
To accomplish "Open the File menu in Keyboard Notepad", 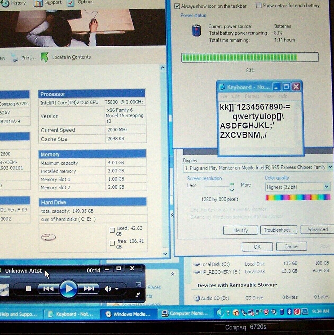I will point(223,96).
